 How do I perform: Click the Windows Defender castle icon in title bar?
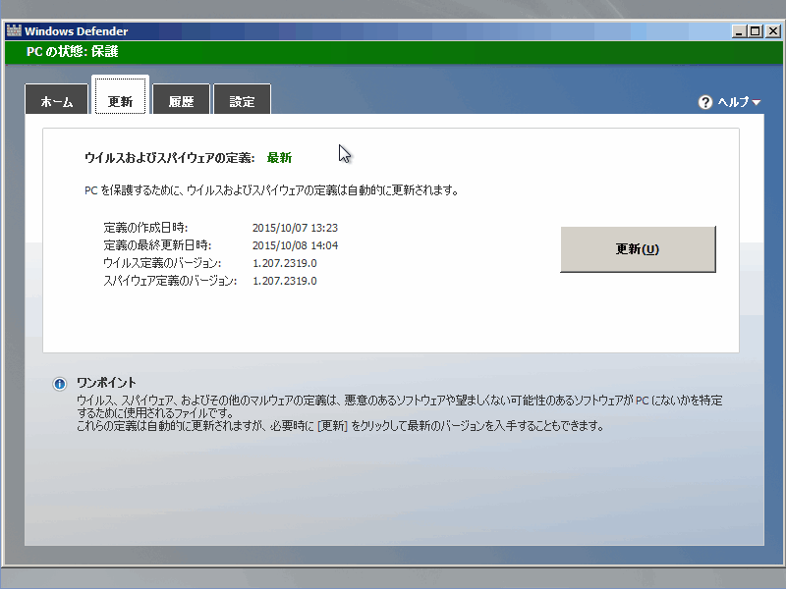coord(14,30)
